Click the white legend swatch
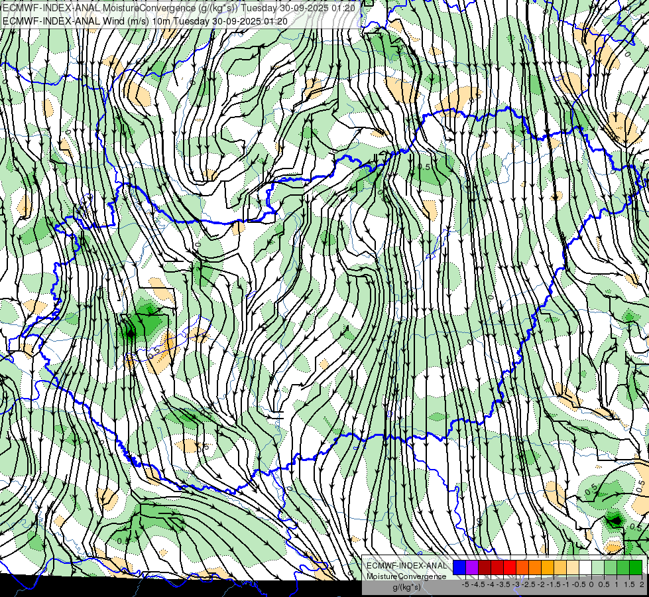Image resolution: width=649 pixels, height=597 pixels. coord(585,567)
